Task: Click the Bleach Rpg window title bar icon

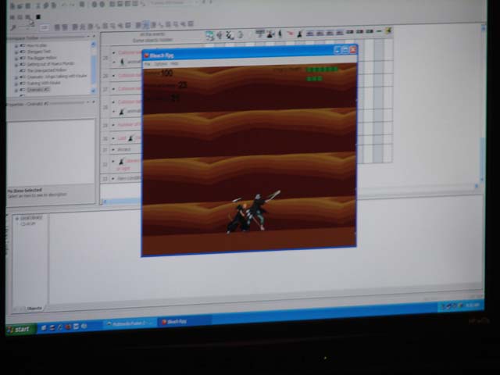Action: coord(146,55)
